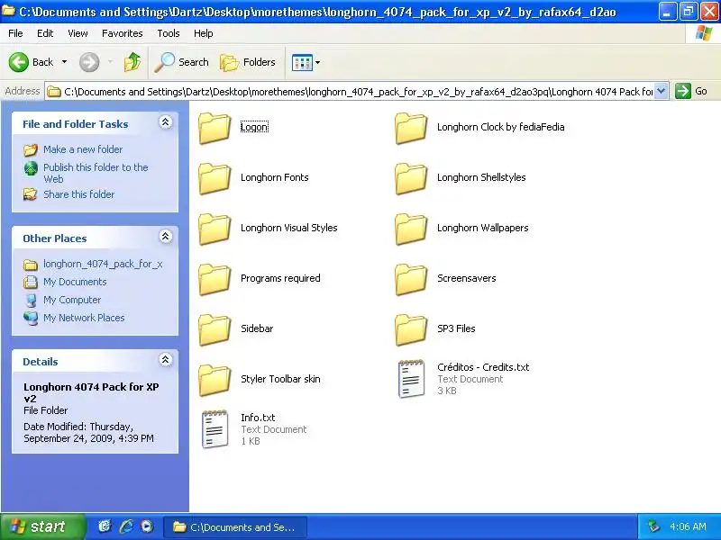Select the Programs required folder icon
This screenshot has height=540, width=721.
coord(214,280)
